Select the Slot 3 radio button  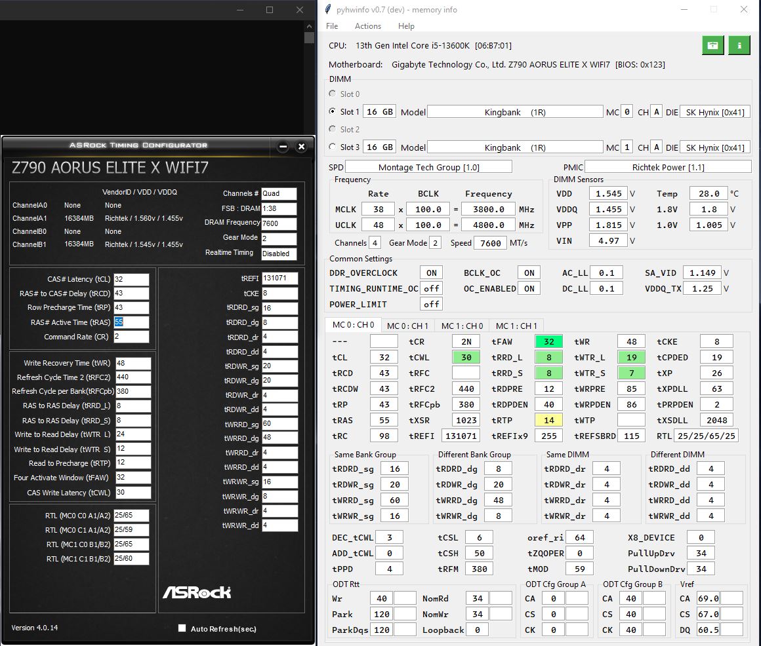333,146
